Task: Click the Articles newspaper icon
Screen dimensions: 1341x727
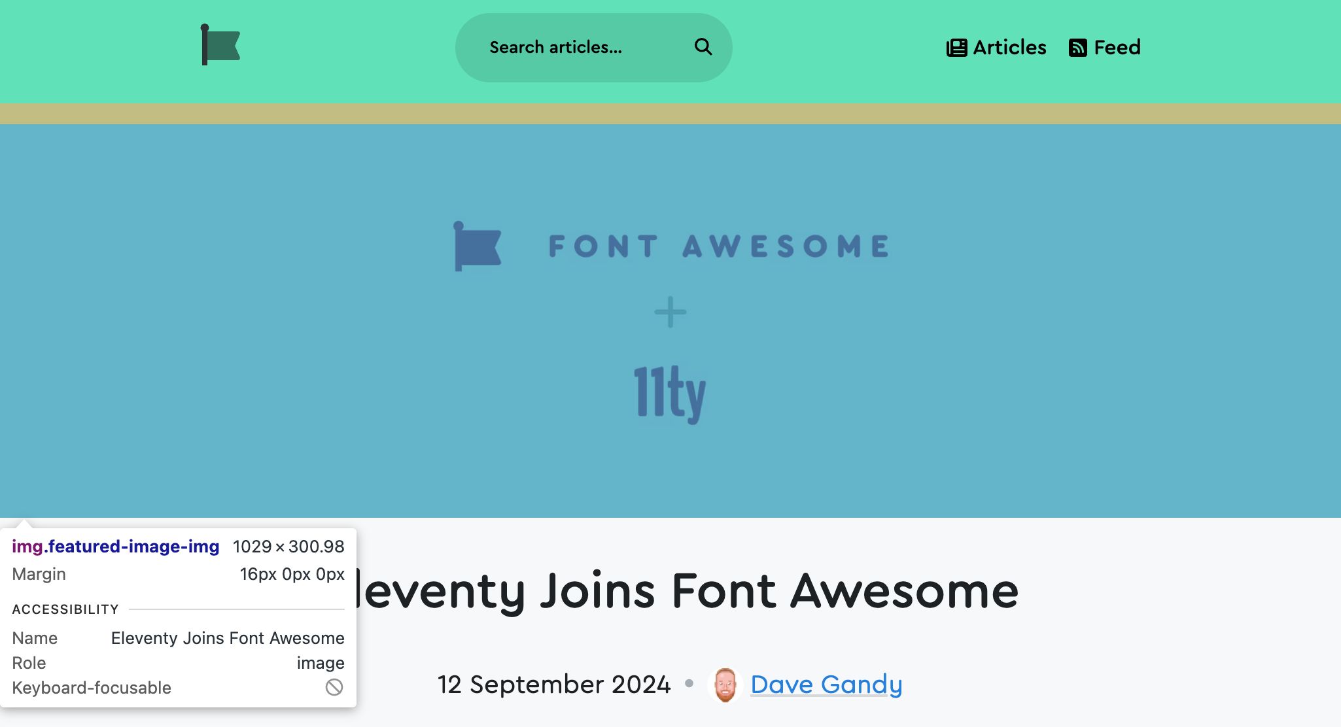Action: 956,46
